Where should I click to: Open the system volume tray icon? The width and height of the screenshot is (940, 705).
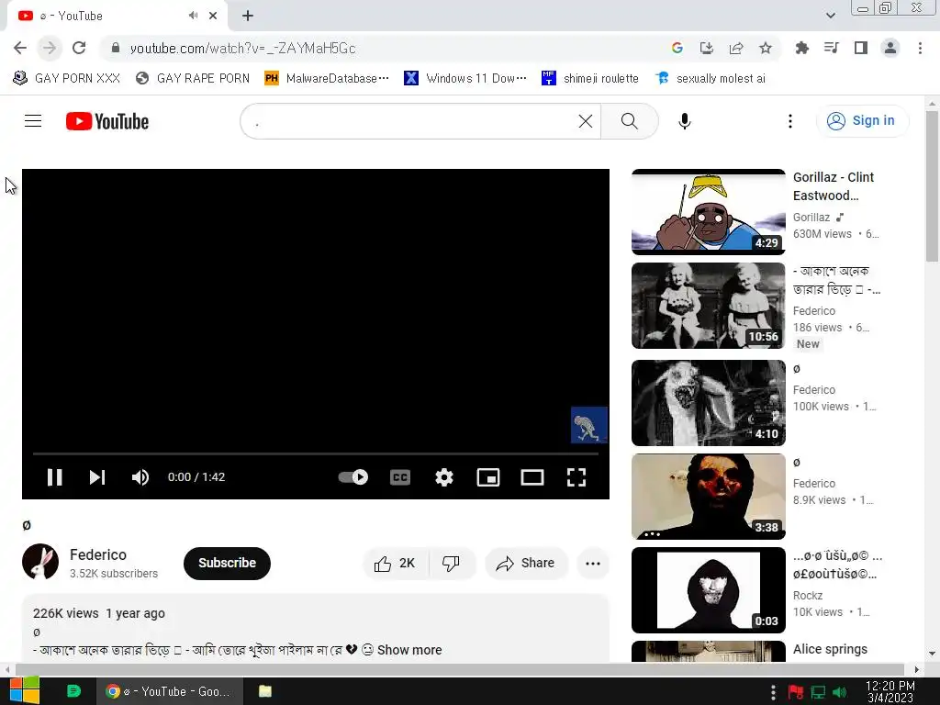[840, 692]
